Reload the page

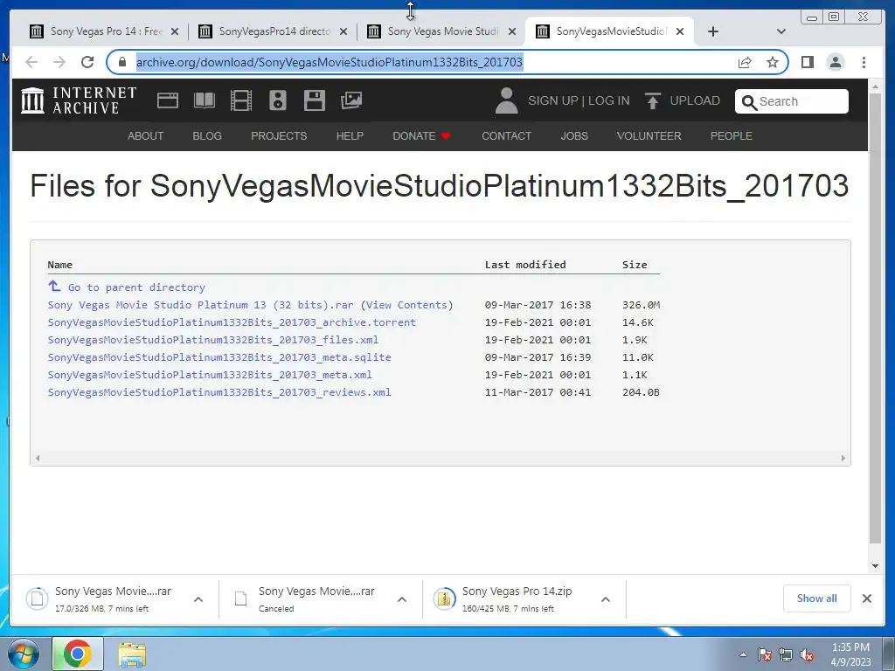87,62
